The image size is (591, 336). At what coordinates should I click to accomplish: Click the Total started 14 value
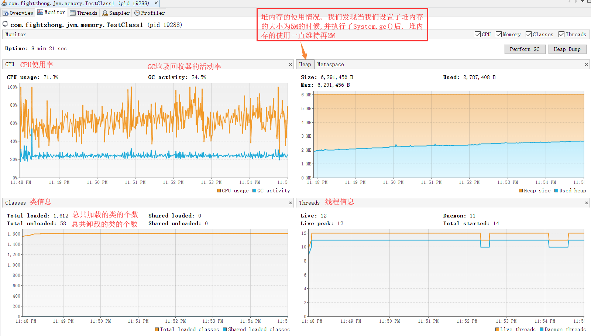pos(496,223)
